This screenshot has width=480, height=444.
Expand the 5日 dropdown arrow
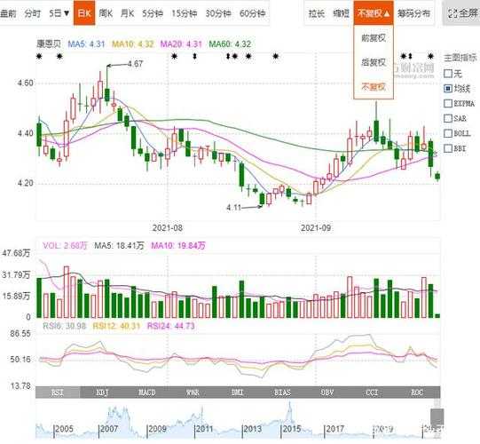point(67,13)
